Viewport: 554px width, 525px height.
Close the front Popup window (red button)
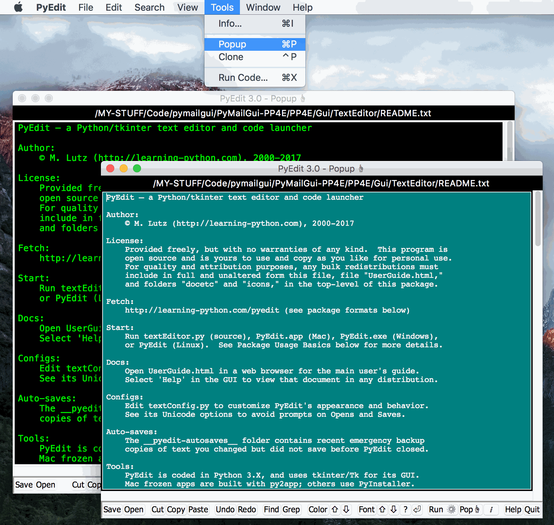click(110, 168)
